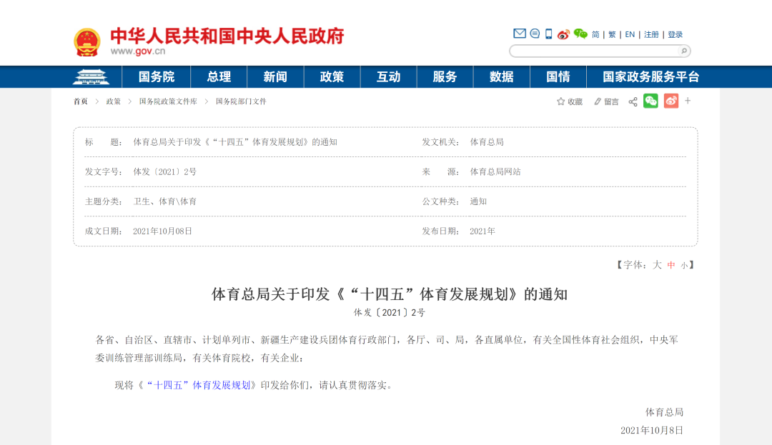Open the “十四五”体育发展规划 document link

tap(199, 385)
